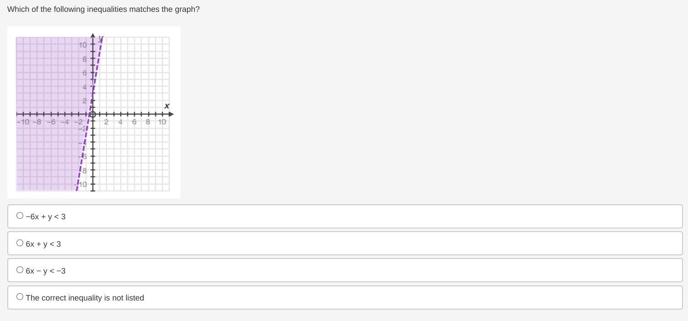Click the 4 tick label on positive x-axis

point(120,122)
